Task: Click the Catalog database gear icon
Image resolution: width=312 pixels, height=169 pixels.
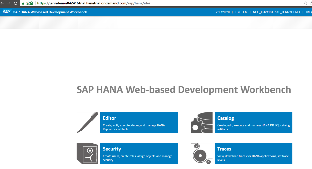Action: click(202, 123)
